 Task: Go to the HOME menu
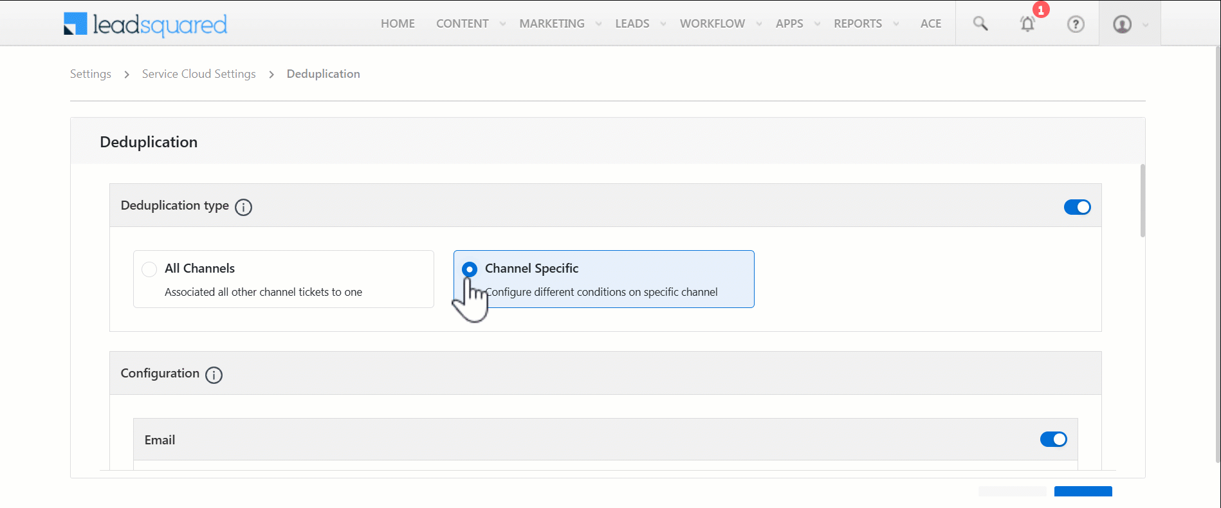[x=398, y=24]
